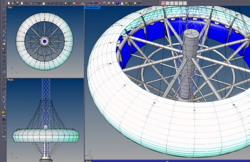Select the Circle tool in left sidebar
The image size is (250, 162).
tap(4, 18)
